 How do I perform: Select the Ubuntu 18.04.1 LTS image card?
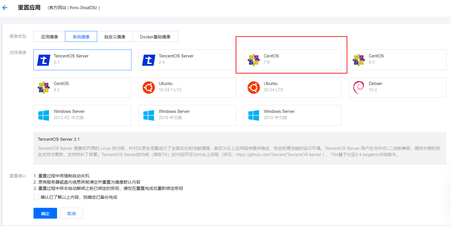(187, 88)
